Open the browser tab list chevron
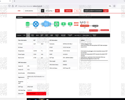 pyautogui.click(x=124, y=1)
